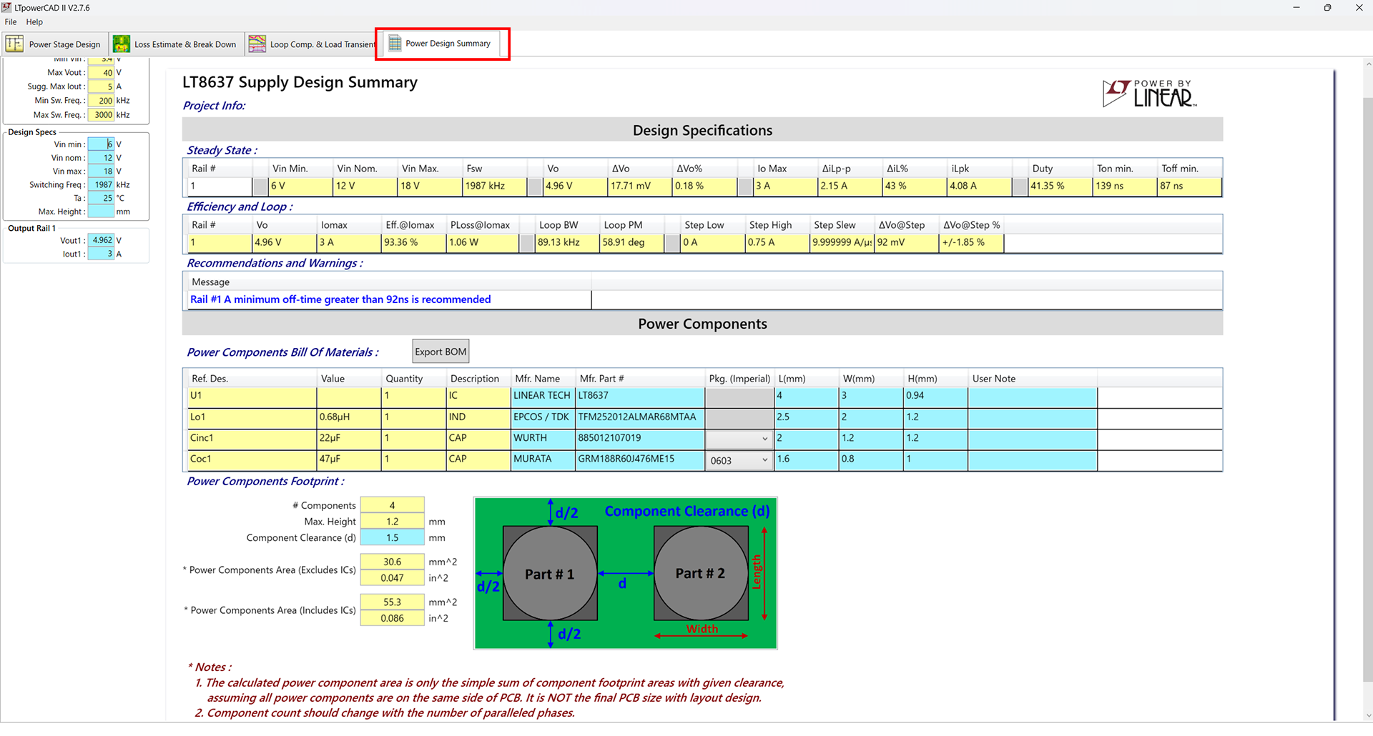Click the Power by Linear logo

[x=1149, y=94]
